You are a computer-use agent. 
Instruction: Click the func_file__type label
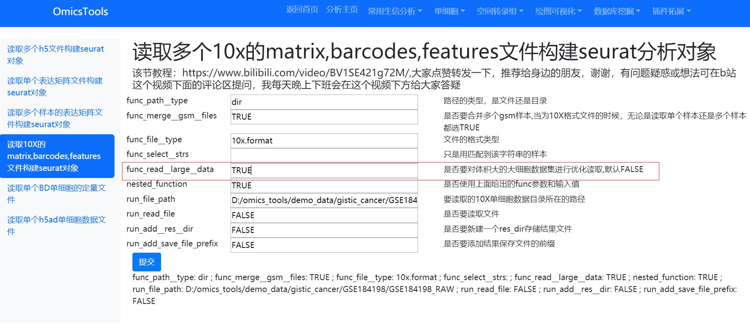[154, 139]
